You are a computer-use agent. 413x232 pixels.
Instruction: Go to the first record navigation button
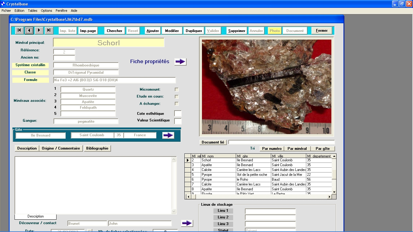[19, 31]
